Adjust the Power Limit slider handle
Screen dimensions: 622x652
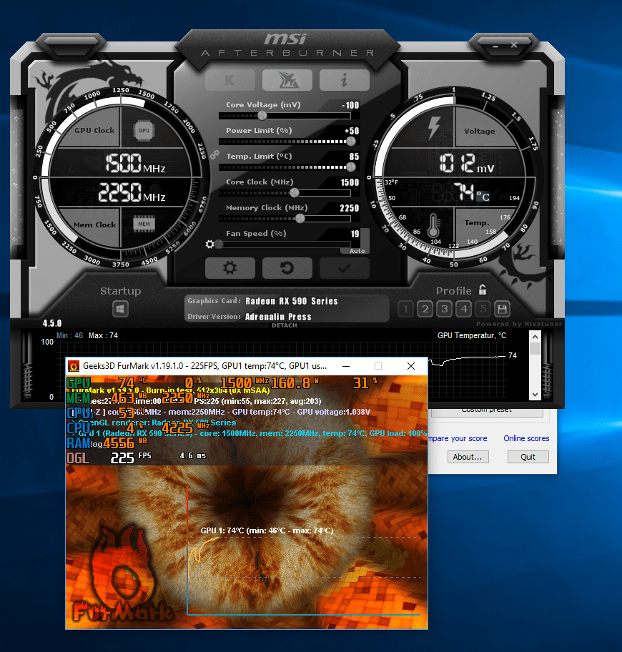351,142
